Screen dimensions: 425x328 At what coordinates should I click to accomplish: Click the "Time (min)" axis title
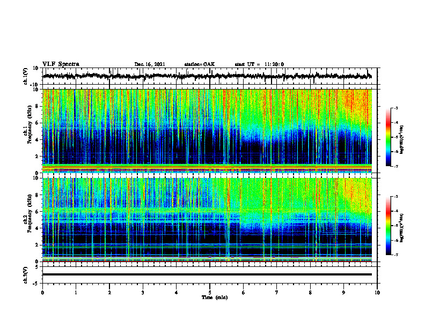coord(215,297)
